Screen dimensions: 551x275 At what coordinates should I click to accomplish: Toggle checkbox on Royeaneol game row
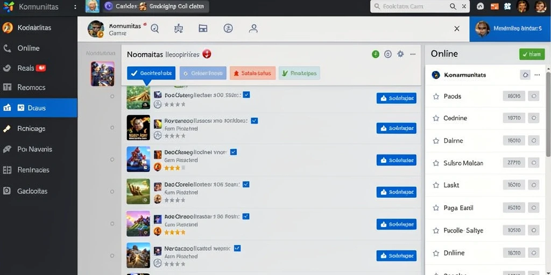pos(255,121)
